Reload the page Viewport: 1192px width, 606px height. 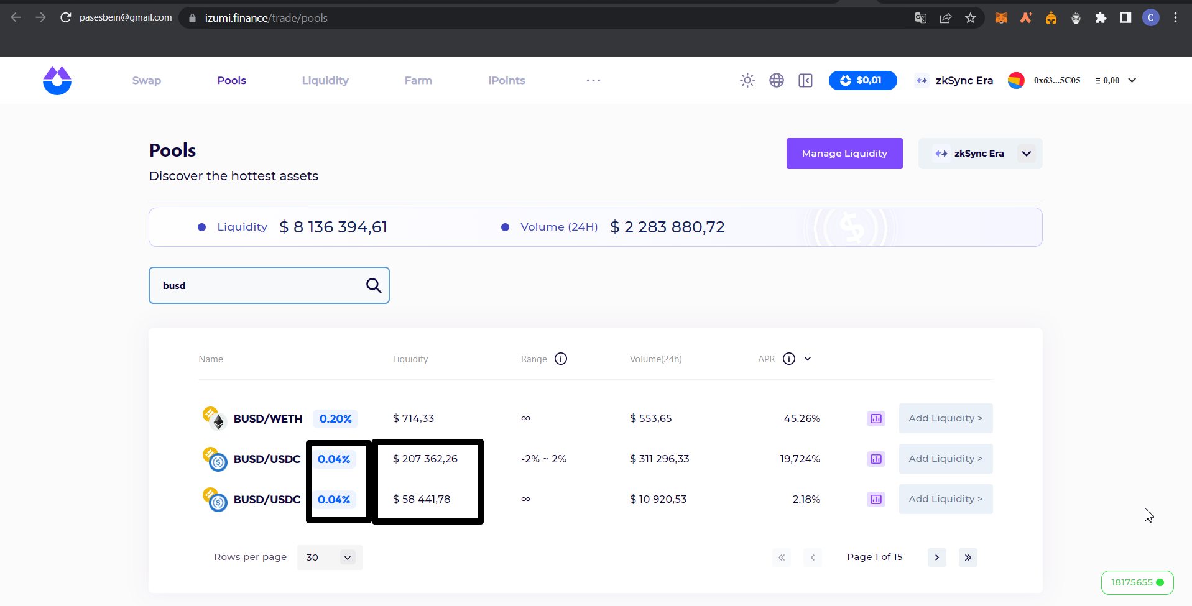click(x=65, y=17)
